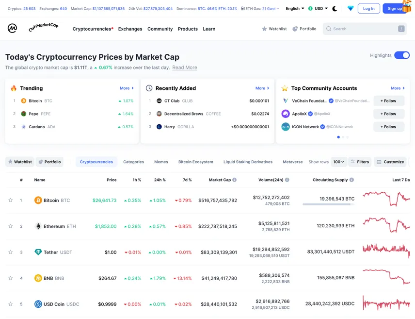Open the English language dropdown
The image size is (415, 319).
pos(295,8)
